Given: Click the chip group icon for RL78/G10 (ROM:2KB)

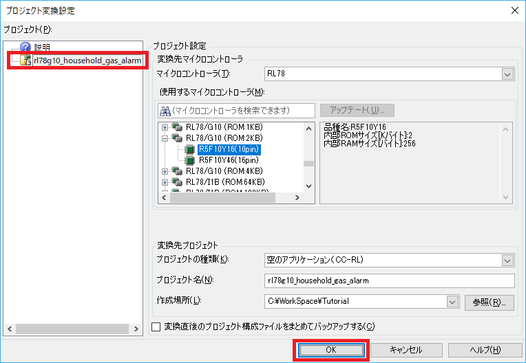Looking at the screenshot, I should (177, 137).
